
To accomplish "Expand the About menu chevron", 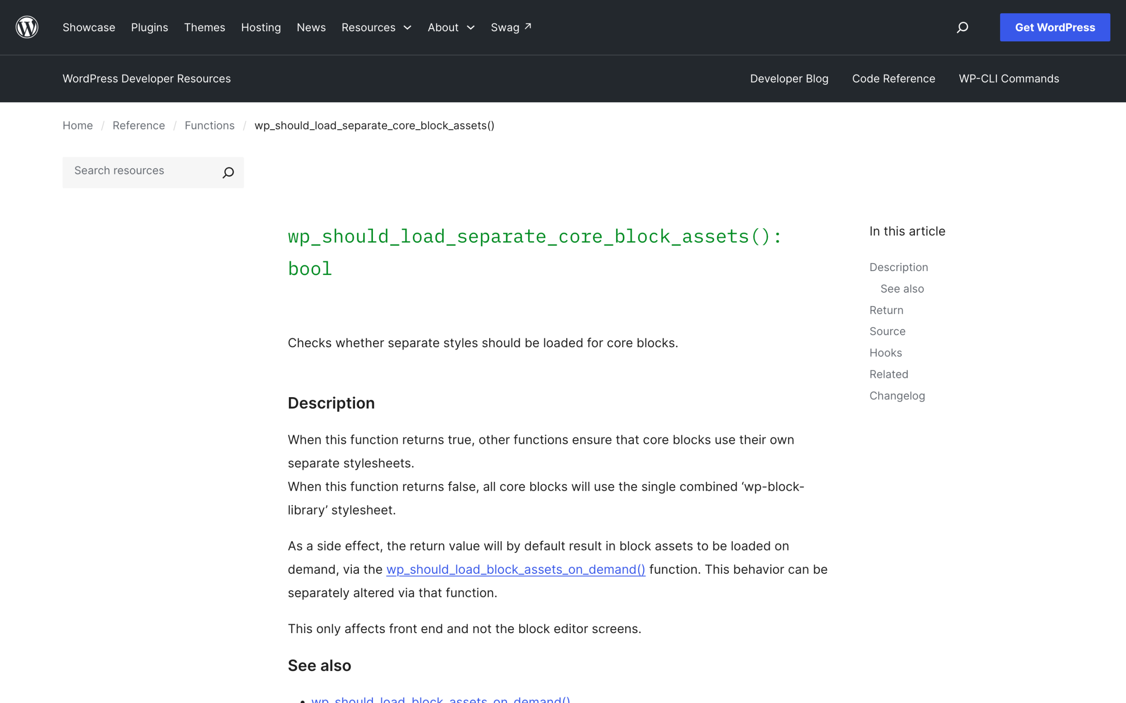I will click(471, 28).
